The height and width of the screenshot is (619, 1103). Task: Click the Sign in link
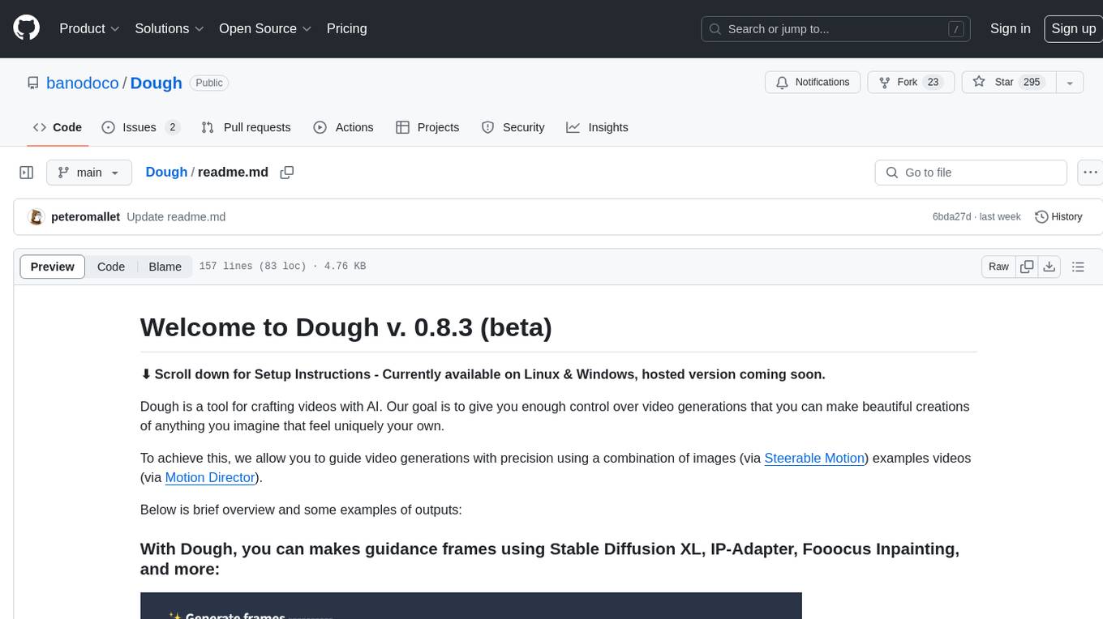coord(1010,28)
